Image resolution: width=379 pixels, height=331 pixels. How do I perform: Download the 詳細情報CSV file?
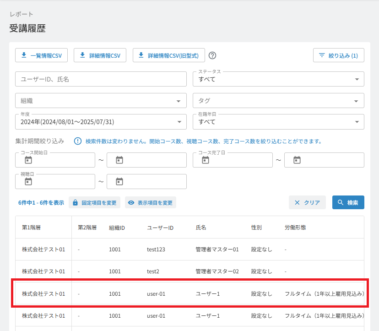[100, 55]
